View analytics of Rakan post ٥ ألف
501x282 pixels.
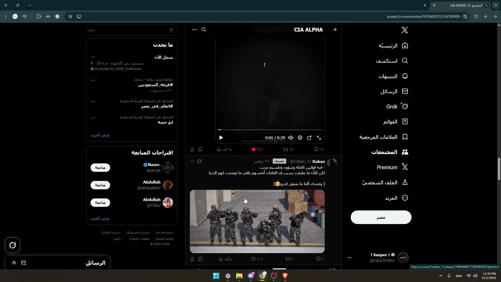[225, 259]
